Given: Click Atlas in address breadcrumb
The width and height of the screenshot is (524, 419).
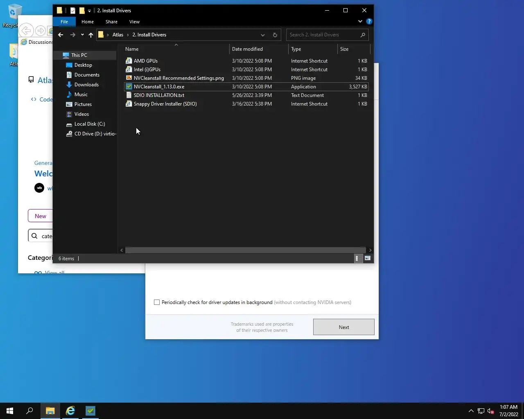Looking at the screenshot, I should 118,35.
